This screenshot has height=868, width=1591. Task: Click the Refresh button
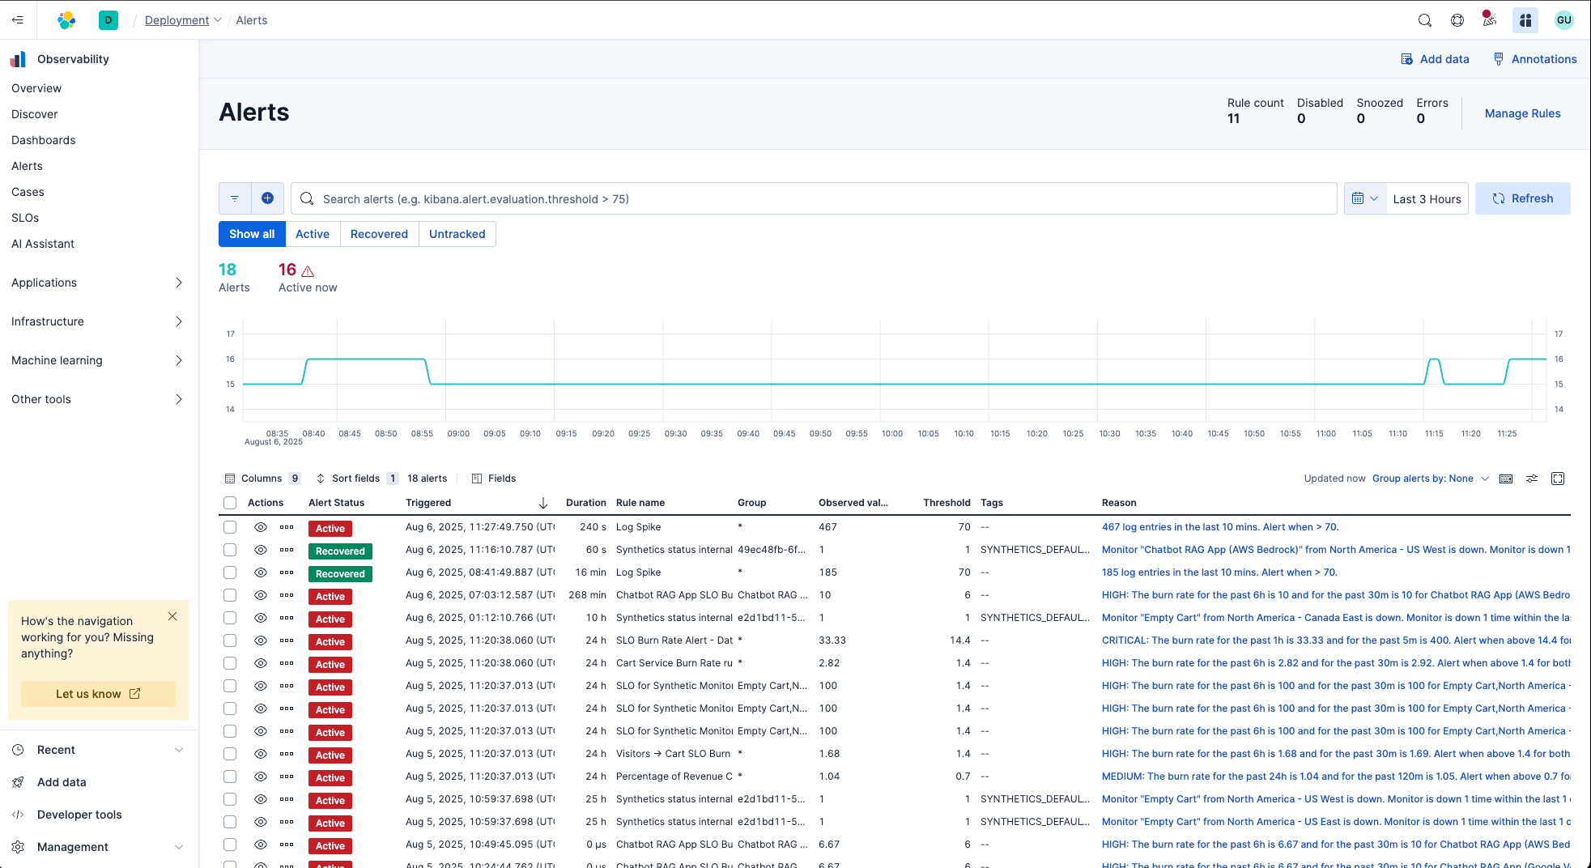1522,198
